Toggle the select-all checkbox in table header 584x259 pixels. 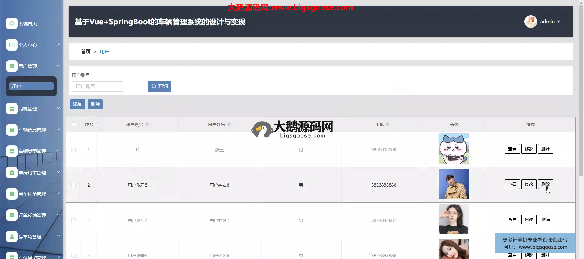[74, 124]
